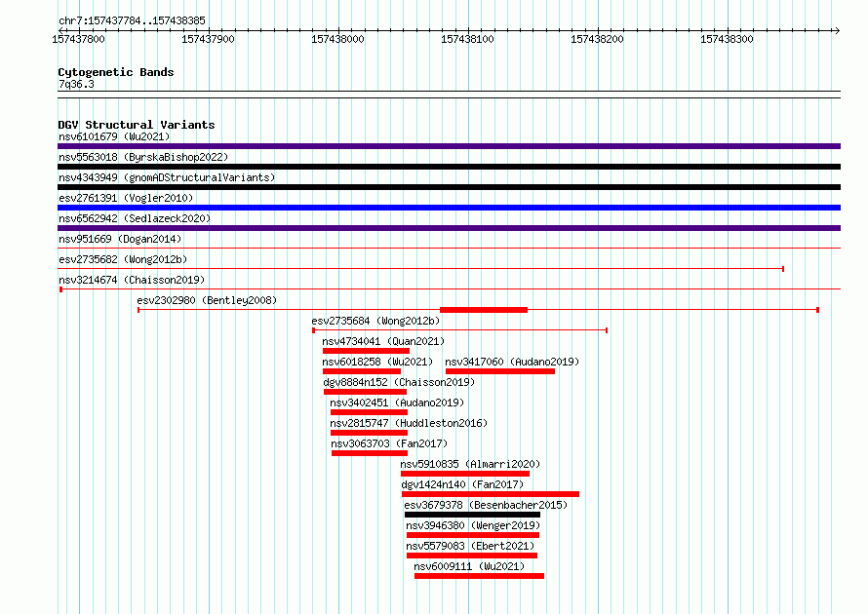Click the nsv4734041 red variant bar

coord(366,351)
